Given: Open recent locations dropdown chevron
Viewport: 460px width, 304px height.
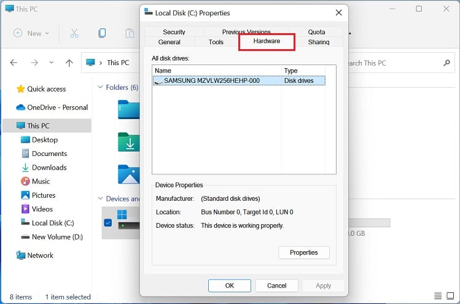Looking at the screenshot, I should 52,63.
